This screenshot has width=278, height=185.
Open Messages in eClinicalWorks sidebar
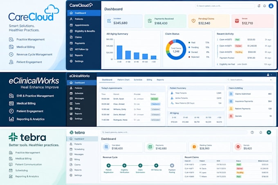81,98
